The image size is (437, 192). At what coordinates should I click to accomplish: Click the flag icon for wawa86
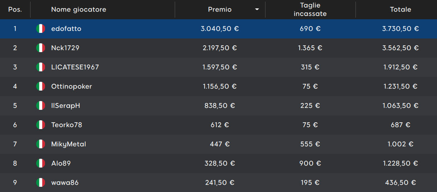click(41, 182)
